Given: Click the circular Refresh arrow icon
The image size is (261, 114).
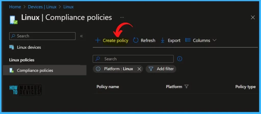Looking at the screenshot, I should coord(136,40).
